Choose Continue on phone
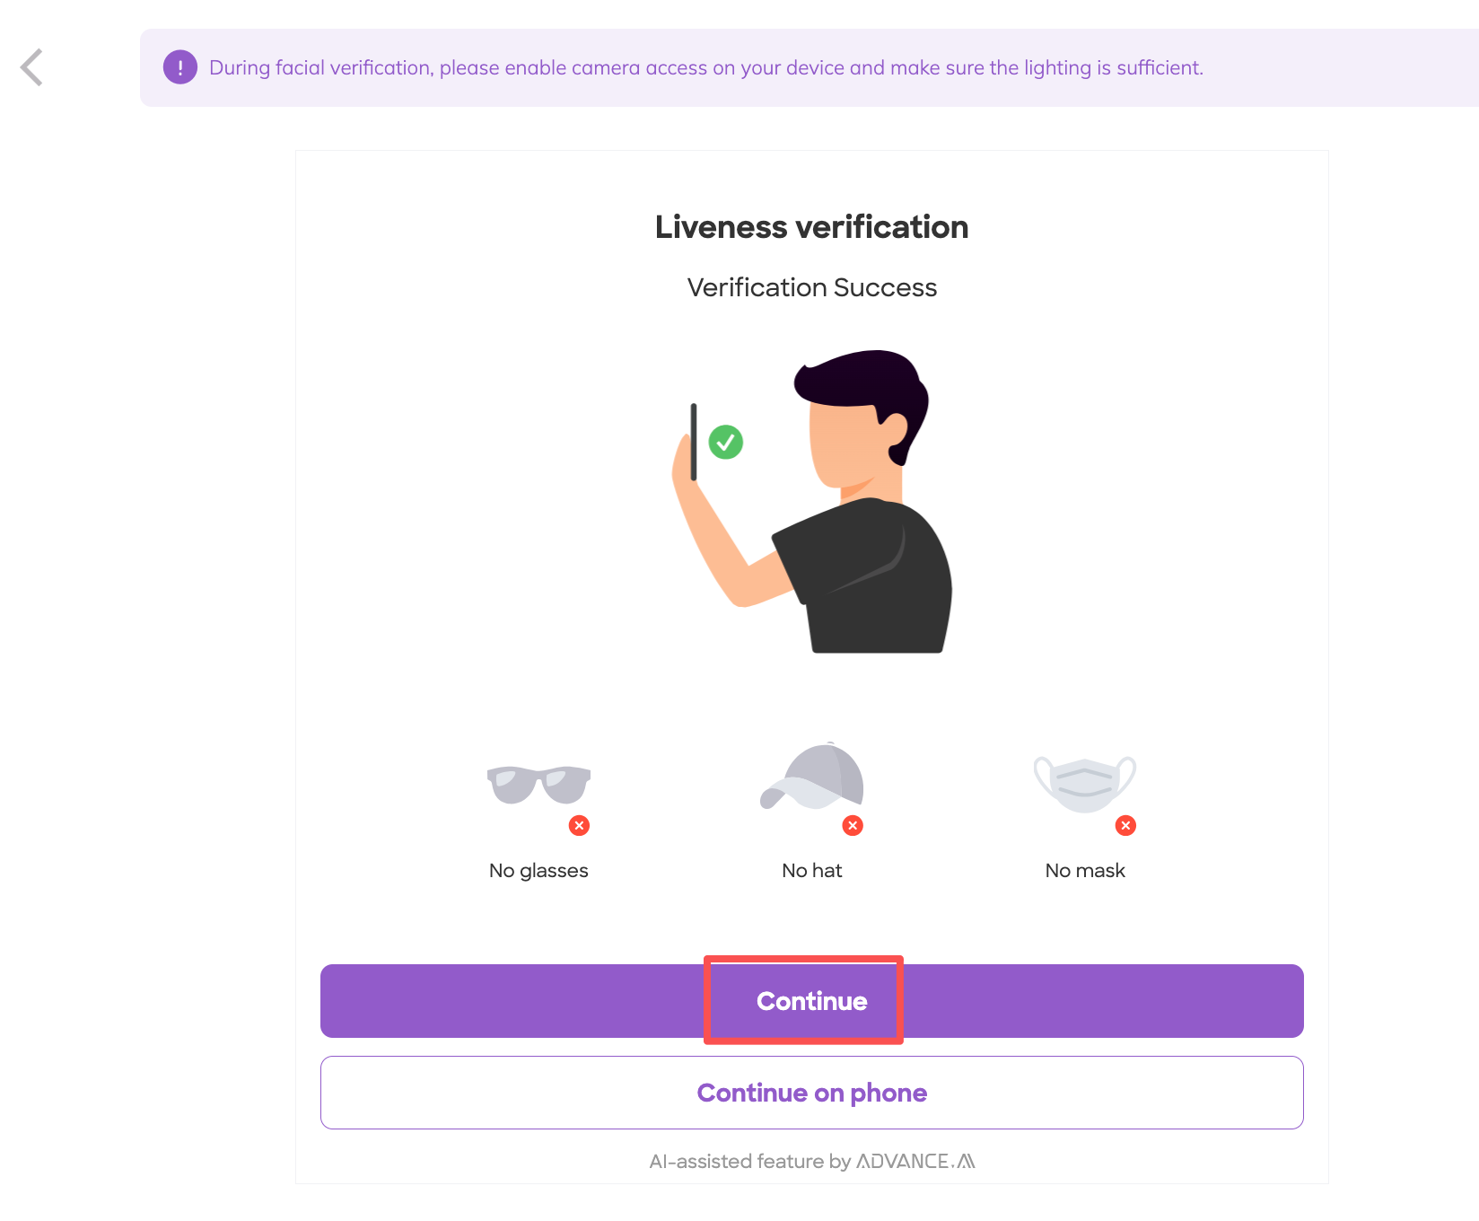The height and width of the screenshot is (1221, 1479). click(x=811, y=1093)
